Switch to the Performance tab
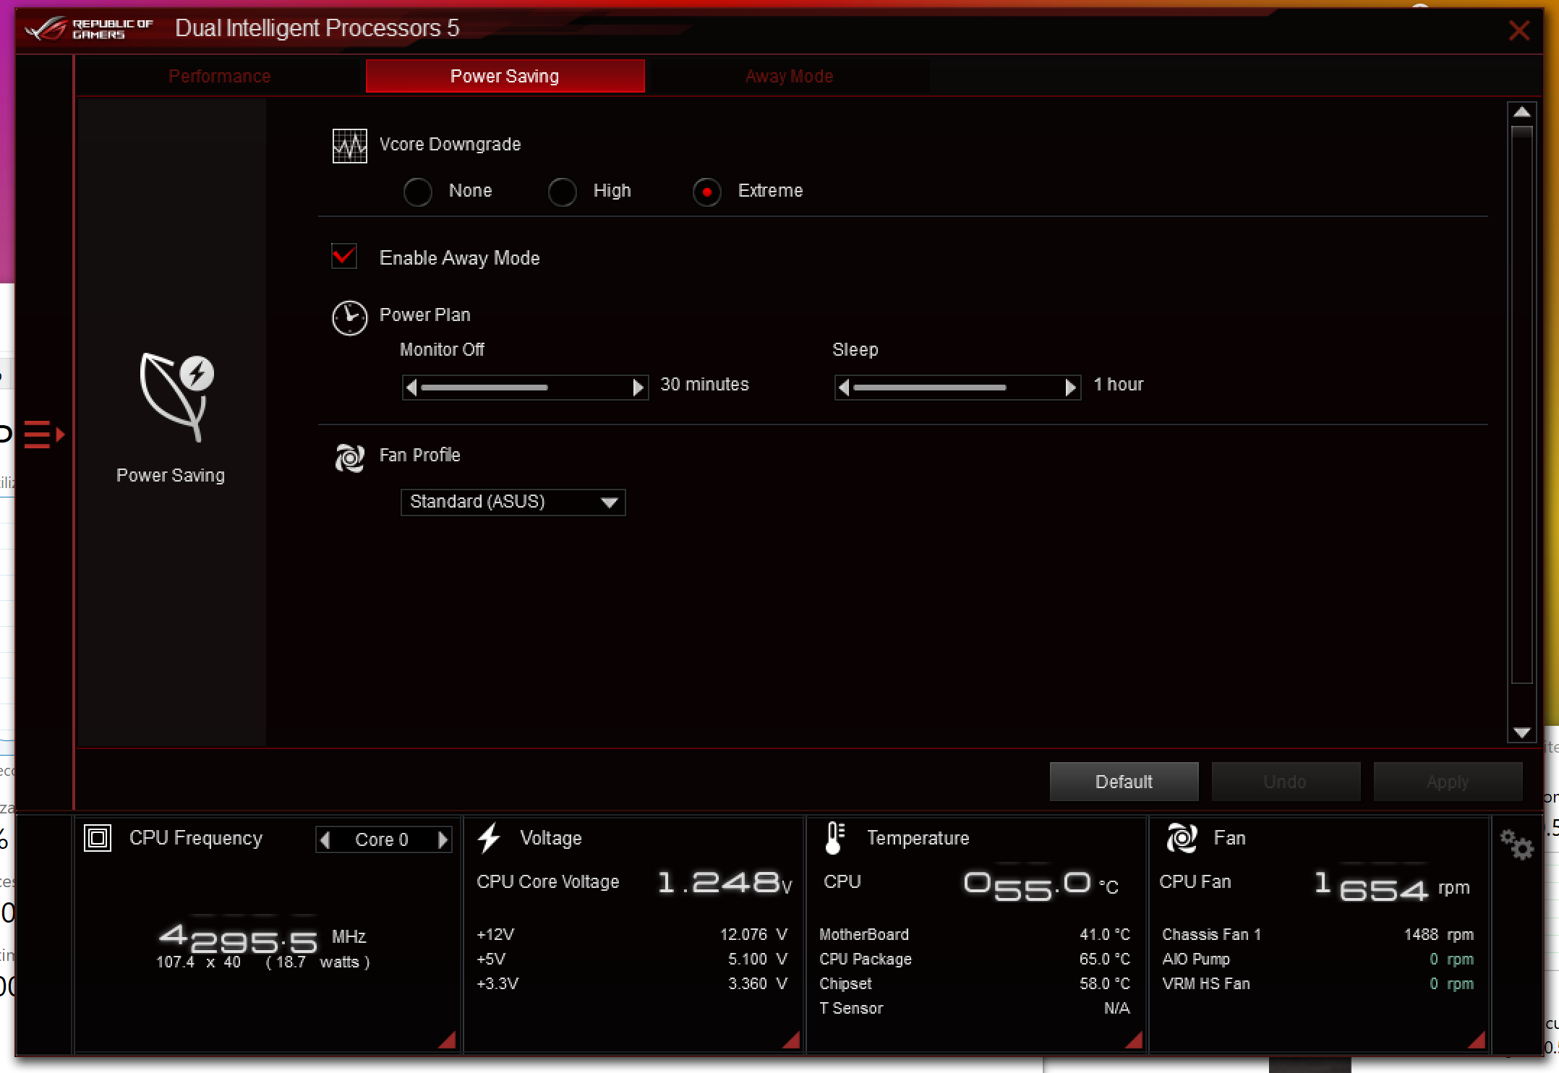 [x=219, y=77]
